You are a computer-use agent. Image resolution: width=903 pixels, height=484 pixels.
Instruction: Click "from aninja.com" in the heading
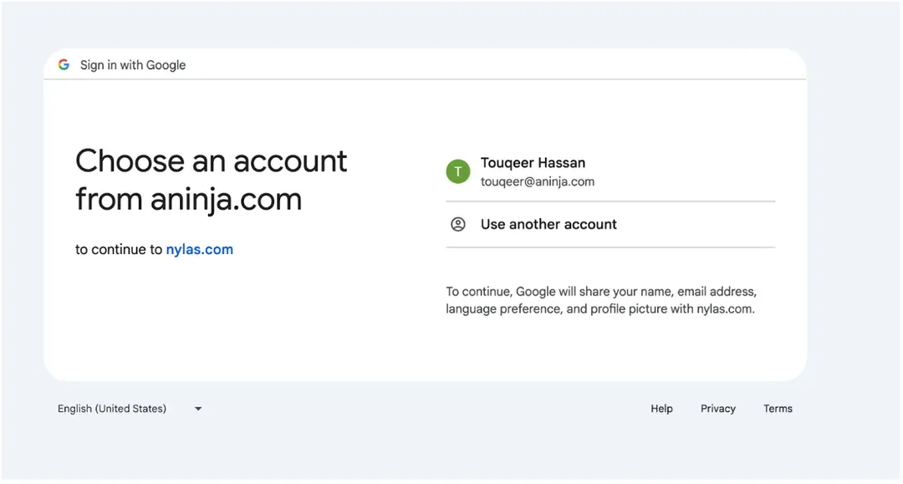188,199
